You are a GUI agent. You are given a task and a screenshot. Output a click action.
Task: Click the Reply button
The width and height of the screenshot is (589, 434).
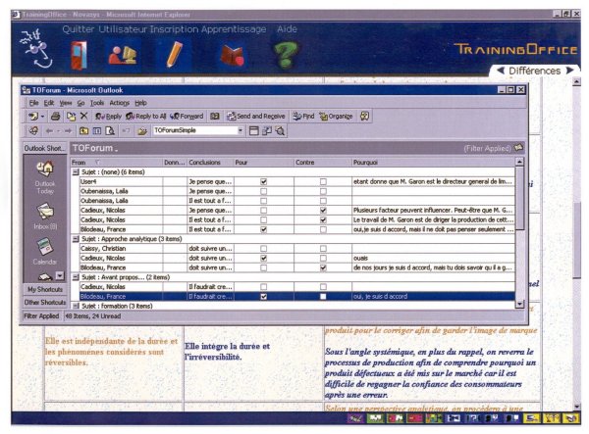point(108,117)
